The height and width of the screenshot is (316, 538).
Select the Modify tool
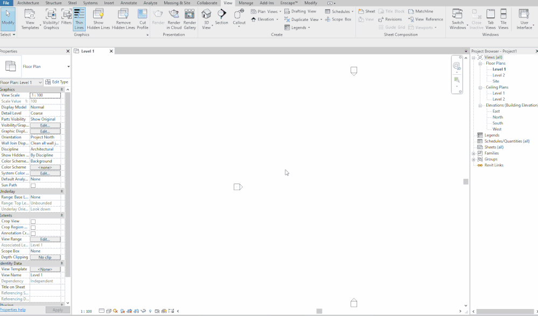tap(8, 19)
